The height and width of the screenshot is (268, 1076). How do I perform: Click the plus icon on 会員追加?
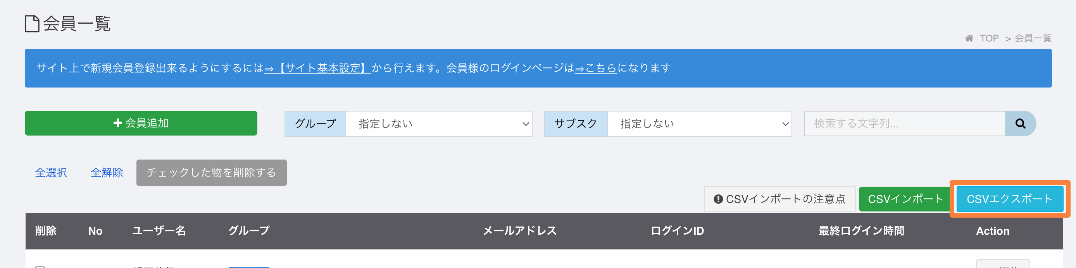pyautogui.click(x=118, y=123)
